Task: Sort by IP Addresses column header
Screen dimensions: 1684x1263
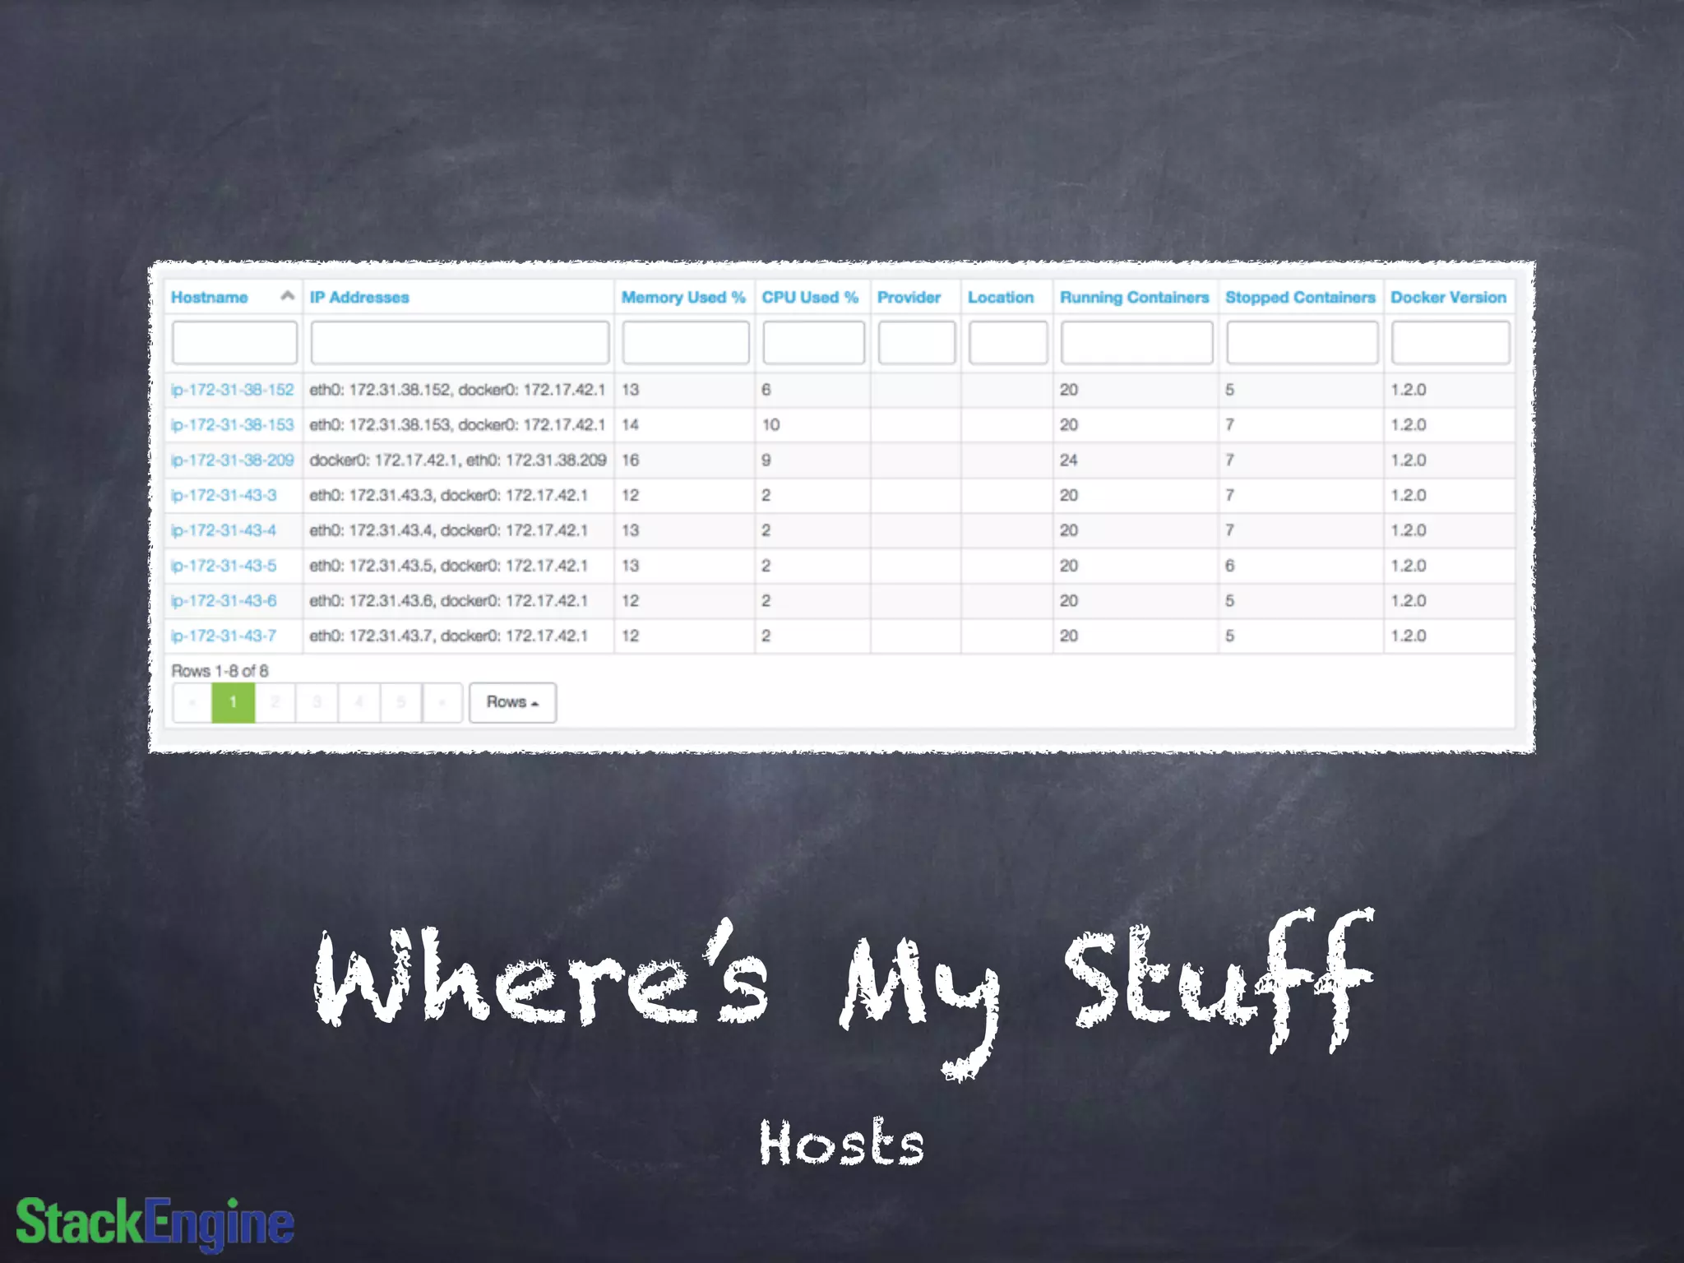Action: click(359, 298)
